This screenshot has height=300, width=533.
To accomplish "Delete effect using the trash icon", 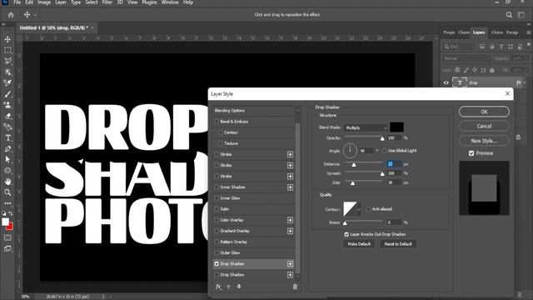I will 295,287.
